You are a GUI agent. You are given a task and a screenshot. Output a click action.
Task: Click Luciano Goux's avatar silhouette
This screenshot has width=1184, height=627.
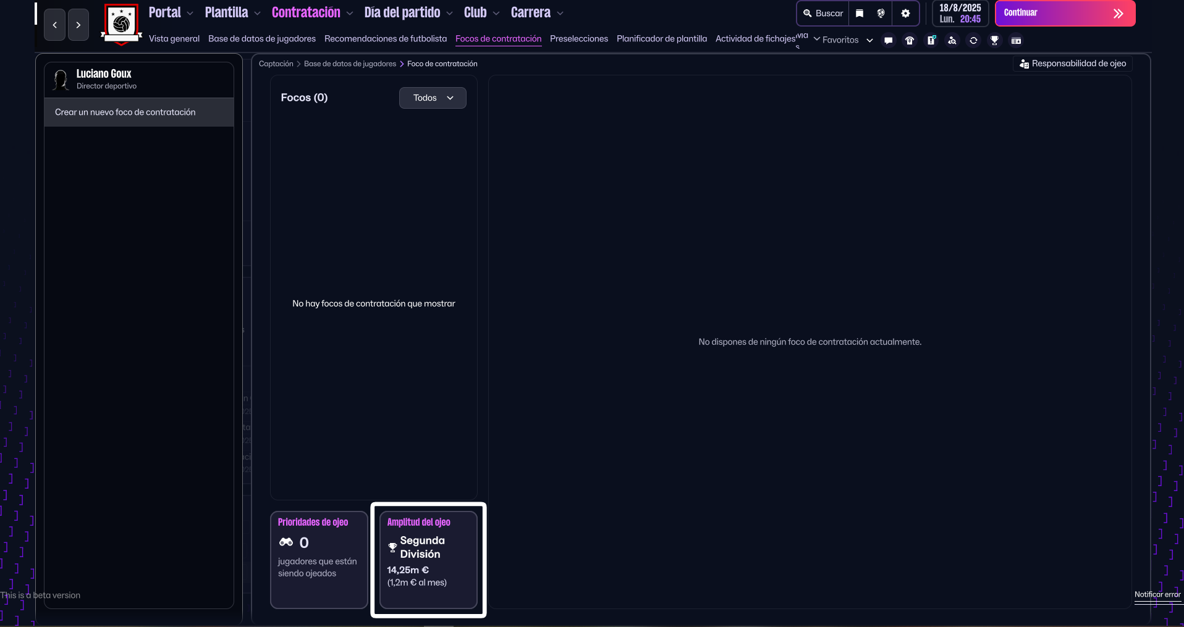[61, 80]
